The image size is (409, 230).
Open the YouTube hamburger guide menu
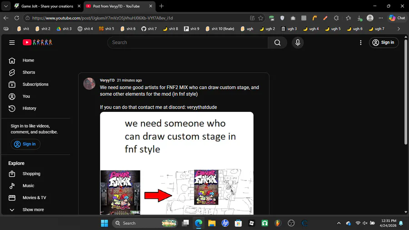(12, 43)
